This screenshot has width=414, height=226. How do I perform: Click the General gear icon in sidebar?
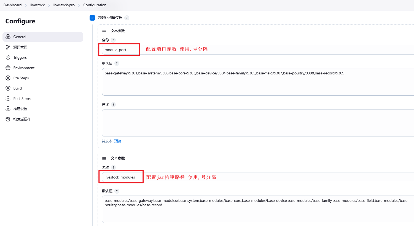[8, 37]
